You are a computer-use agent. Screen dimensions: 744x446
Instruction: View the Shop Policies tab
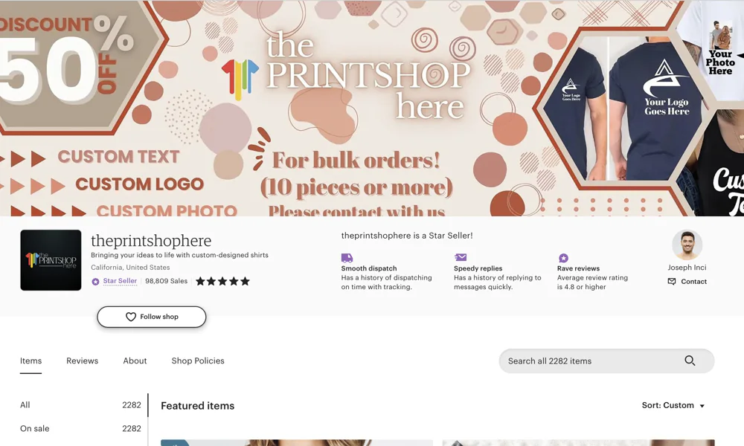pyautogui.click(x=197, y=361)
